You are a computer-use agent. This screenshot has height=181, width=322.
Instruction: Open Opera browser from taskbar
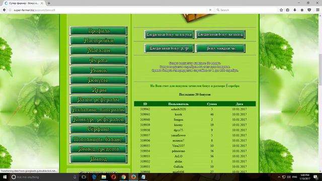point(114,177)
